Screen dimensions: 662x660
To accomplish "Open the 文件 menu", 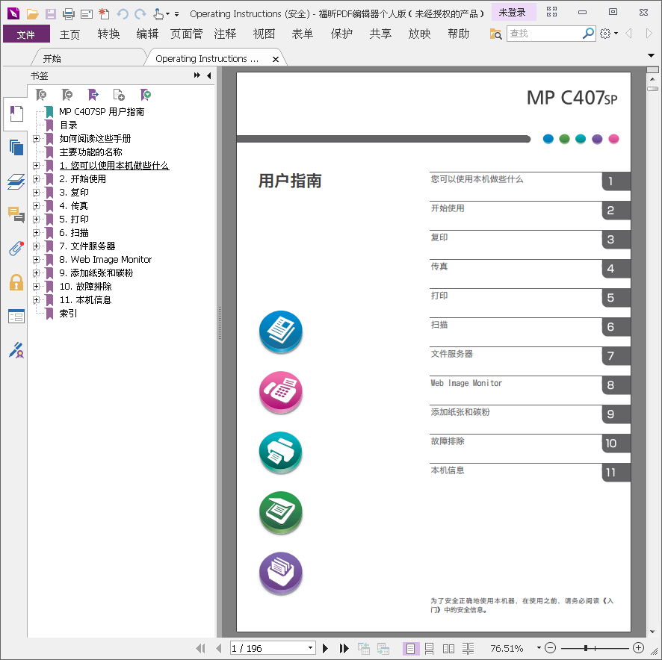I will (25, 34).
